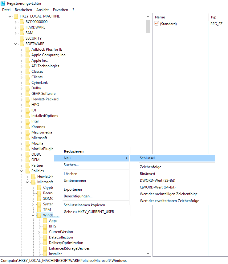
Task: Select the HKEY_LOCAL_MACHINE folder icon
Action: click(x=16, y=16)
